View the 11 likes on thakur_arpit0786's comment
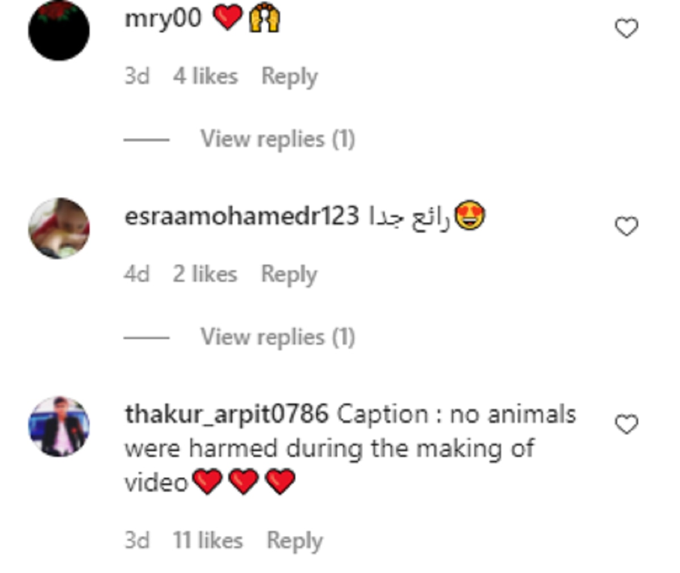 tap(208, 540)
